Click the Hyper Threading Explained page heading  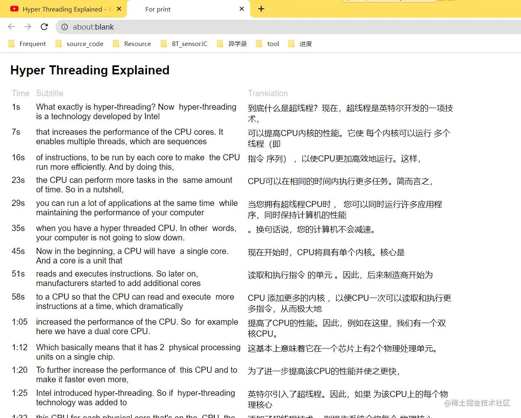[x=90, y=70]
